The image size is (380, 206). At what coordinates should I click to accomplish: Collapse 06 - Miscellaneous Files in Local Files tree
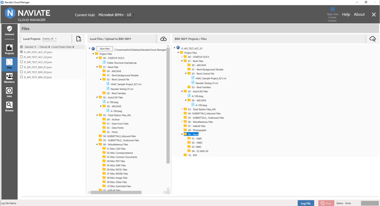click(x=97, y=144)
